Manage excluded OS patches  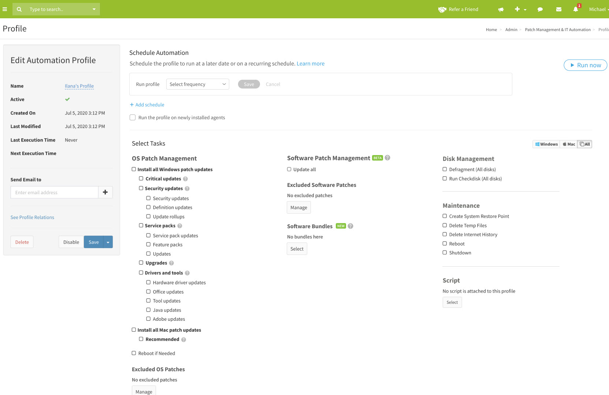point(144,391)
